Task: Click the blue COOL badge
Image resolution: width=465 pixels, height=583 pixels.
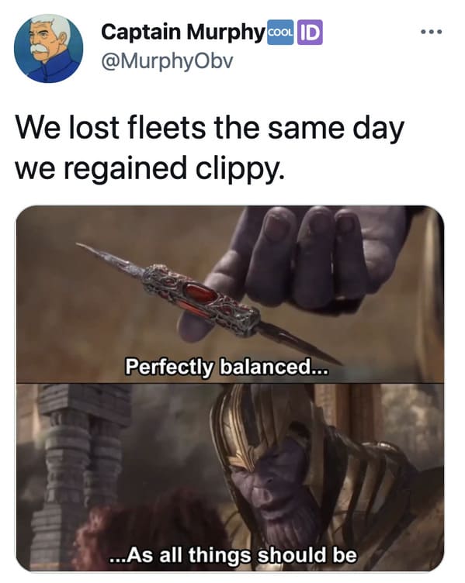Action: [x=281, y=33]
